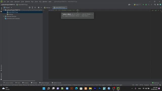Open the Event Log
The width and height of the screenshot is (162, 91).
pos(155,83)
